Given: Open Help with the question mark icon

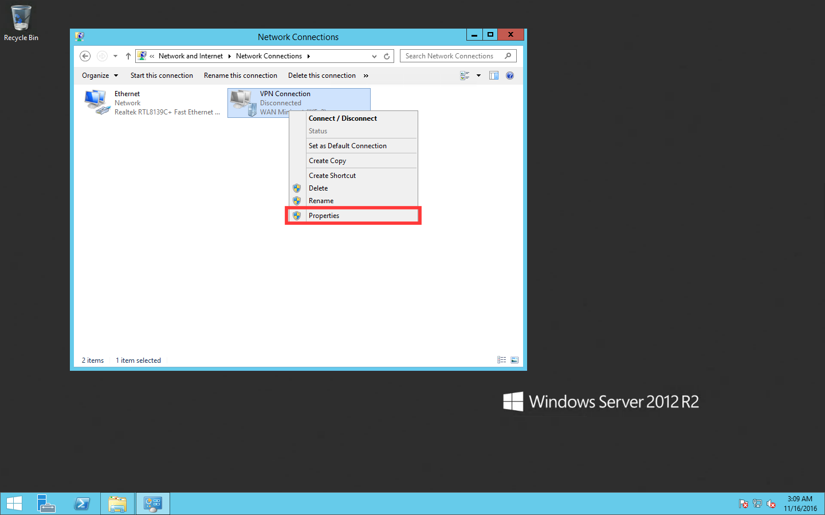Looking at the screenshot, I should [510, 76].
